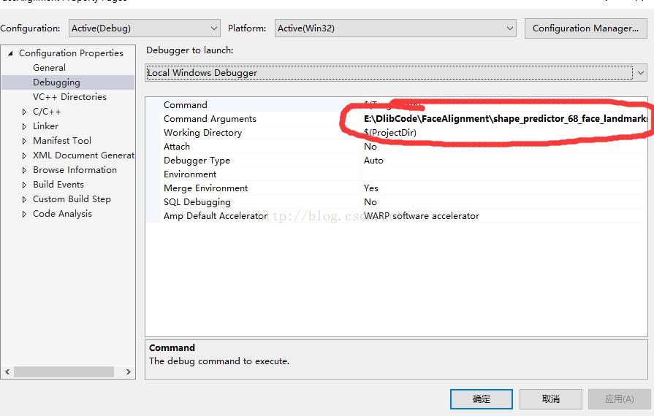This screenshot has height=416, width=654.
Task: Select the XML Document Generator tree item
Action: click(x=83, y=155)
